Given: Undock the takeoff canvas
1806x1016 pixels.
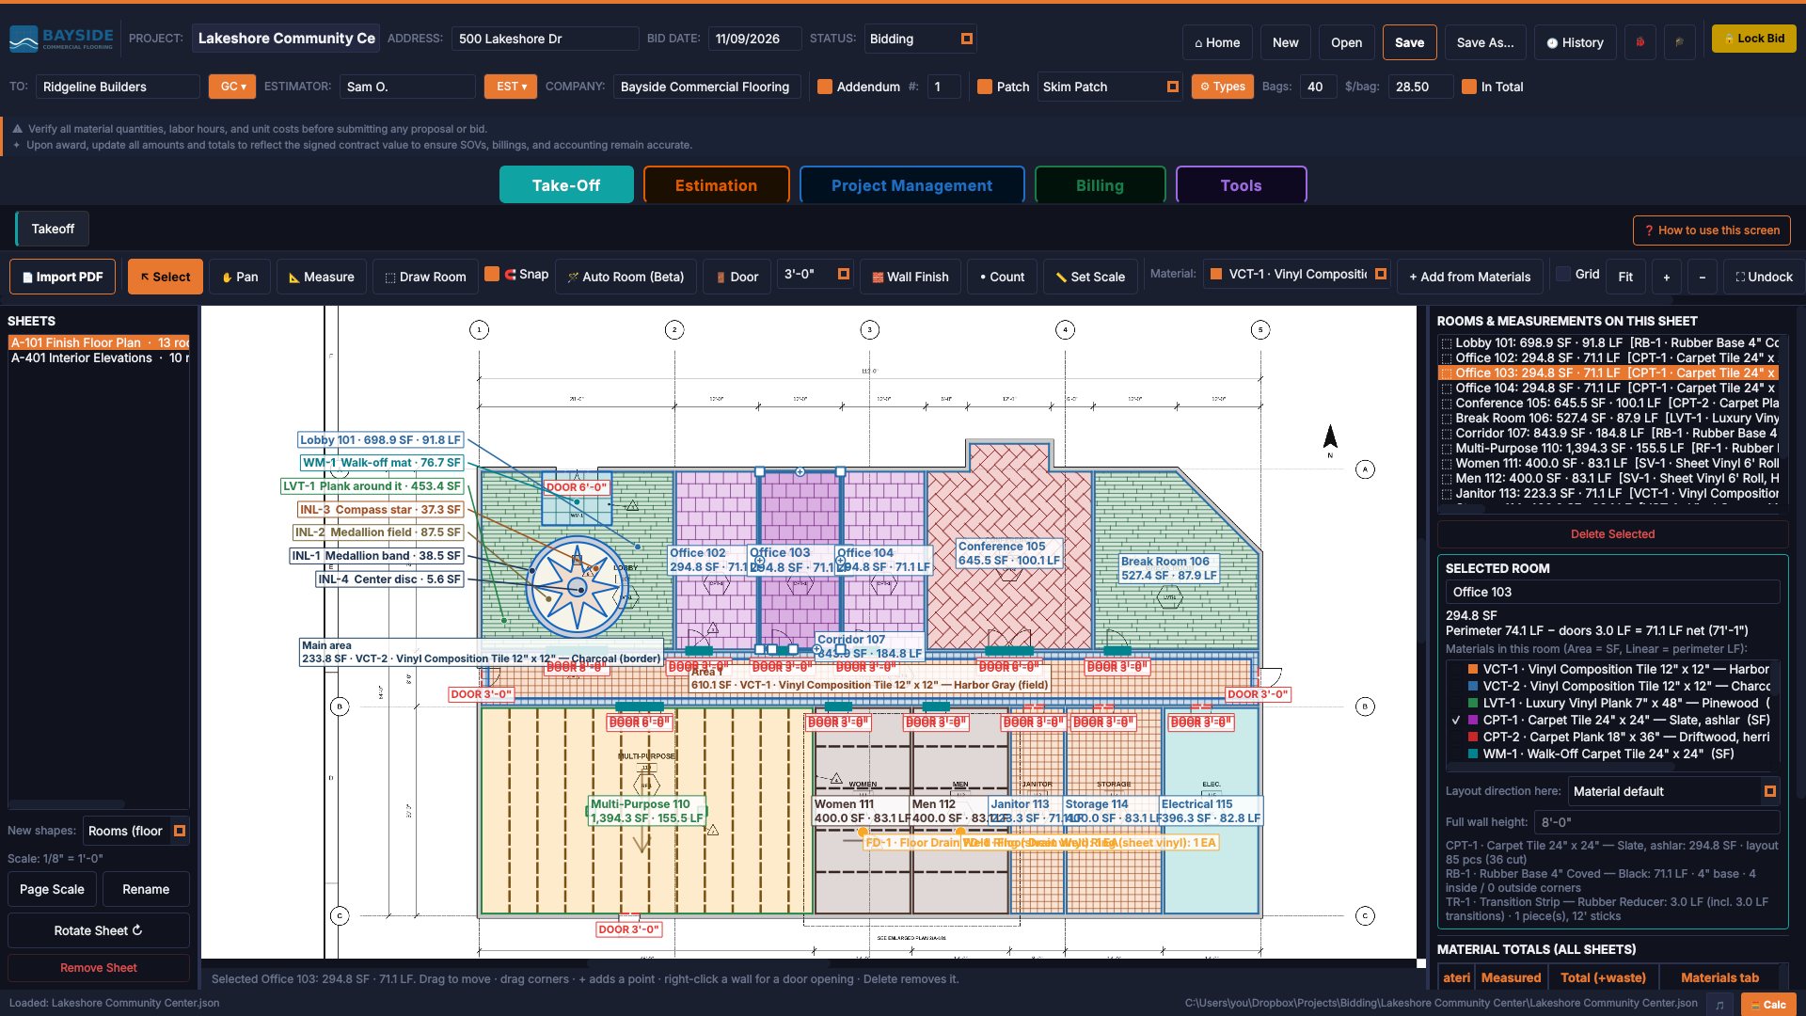Looking at the screenshot, I should pos(1764,277).
